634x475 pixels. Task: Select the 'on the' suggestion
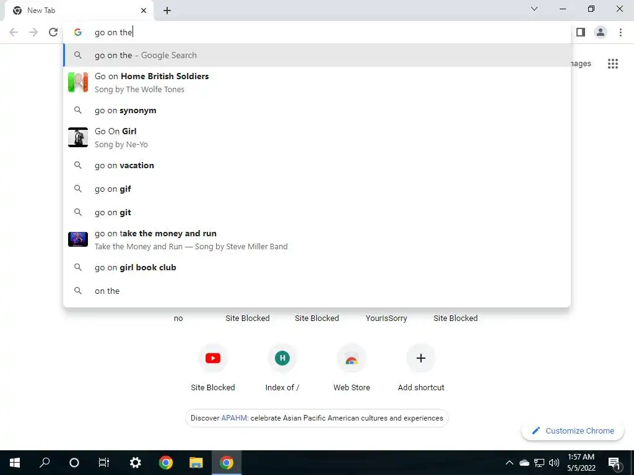coord(317,291)
